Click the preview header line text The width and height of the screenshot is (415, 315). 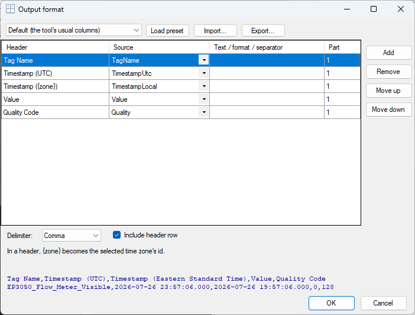[166, 279]
